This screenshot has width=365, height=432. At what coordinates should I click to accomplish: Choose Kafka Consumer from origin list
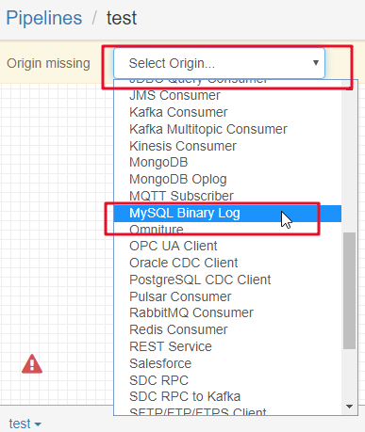227,112
